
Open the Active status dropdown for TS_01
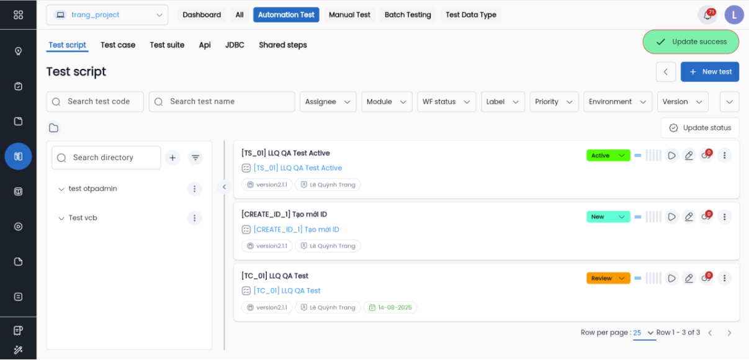tap(608, 156)
